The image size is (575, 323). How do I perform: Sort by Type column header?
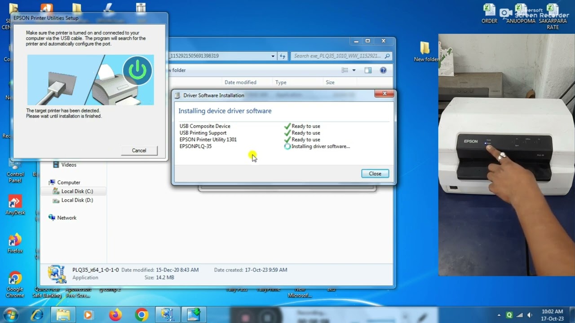point(281,83)
